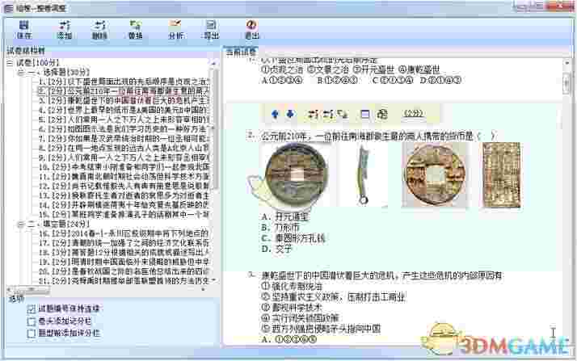
Task: Open the 分析 (Analyze) toolbar tool
Action: coord(175,30)
